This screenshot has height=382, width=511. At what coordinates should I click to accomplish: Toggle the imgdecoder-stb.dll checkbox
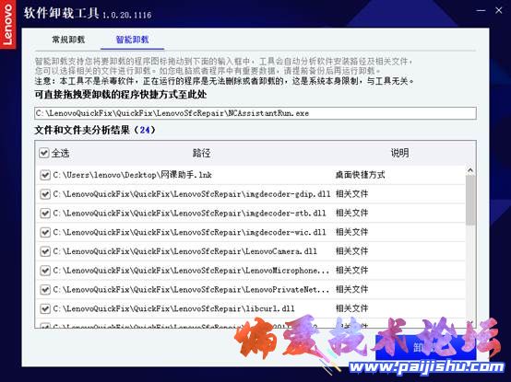point(45,214)
